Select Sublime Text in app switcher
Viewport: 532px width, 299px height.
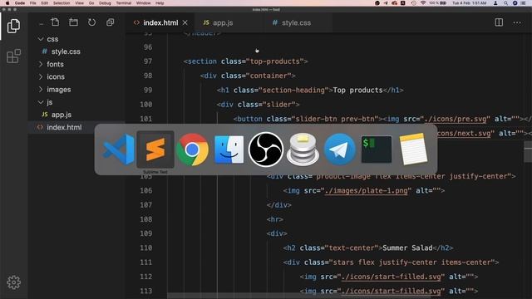coord(155,149)
